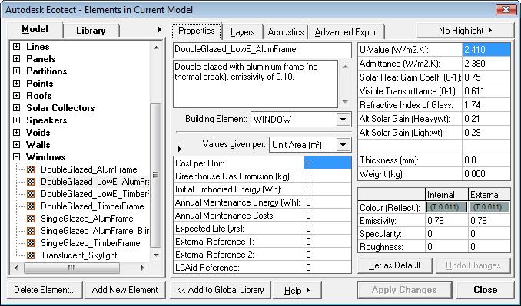Select the Translucent_Skylight tree item
Screen dimensions: 521x306
pos(78,255)
